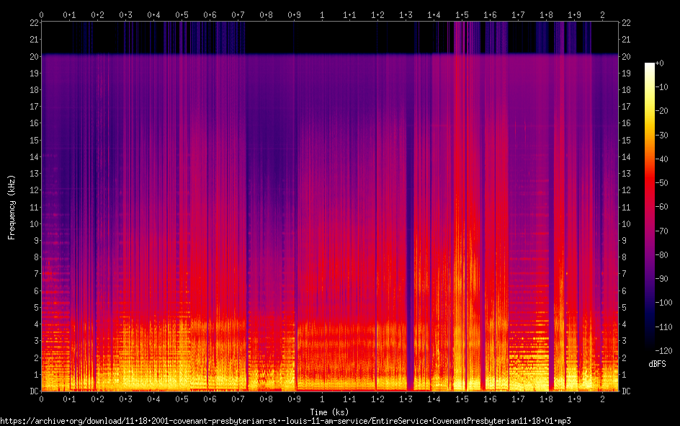Viewport: 680px width, 426px height.
Task: Click the "-40" dBFS scale label
Action: (x=661, y=159)
